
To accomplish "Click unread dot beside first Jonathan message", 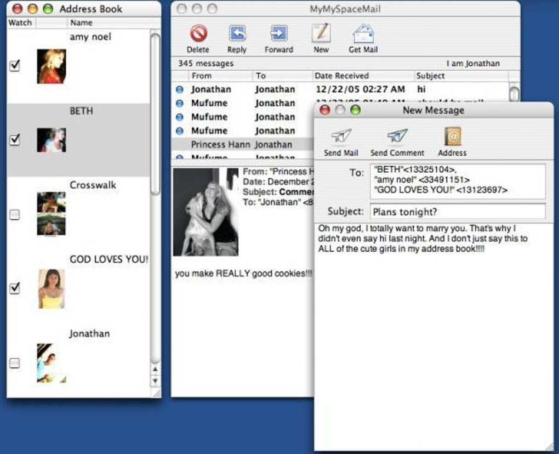I will (180, 89).
